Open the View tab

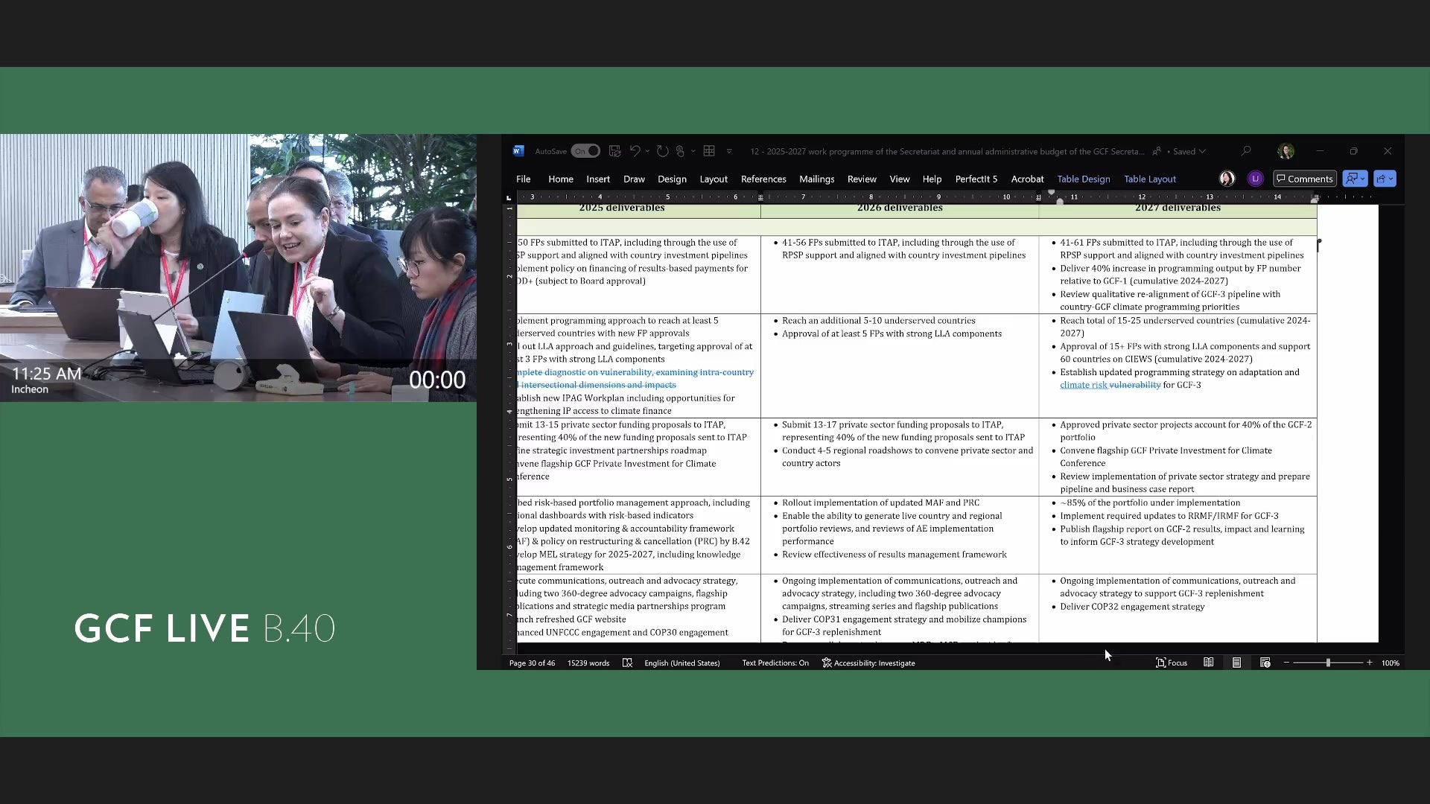point(900,179)
